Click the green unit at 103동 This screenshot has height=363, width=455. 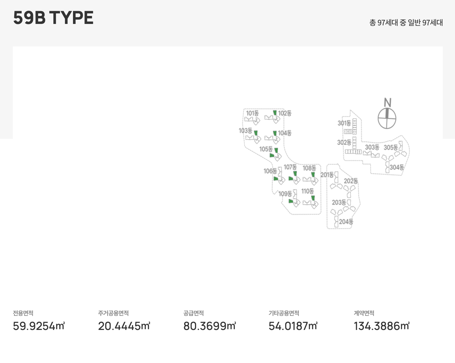coord(256,133)
